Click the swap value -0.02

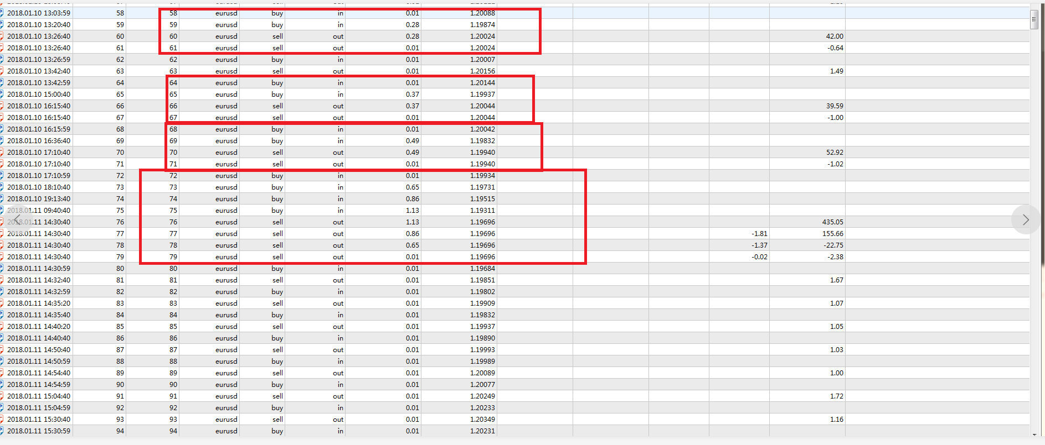click(x=759, y=256)
